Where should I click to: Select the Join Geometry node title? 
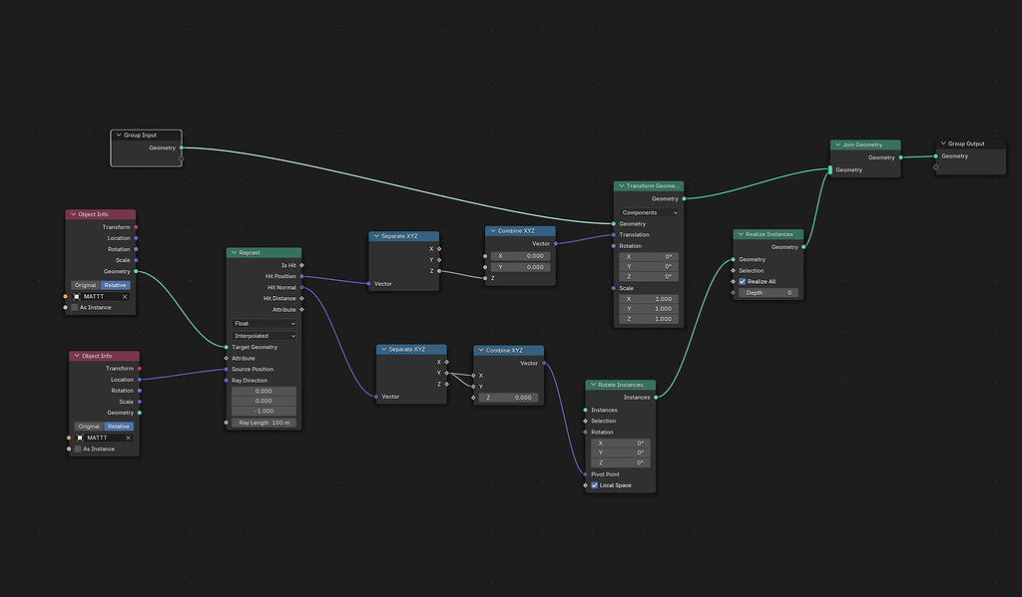[x=862, y=145]
